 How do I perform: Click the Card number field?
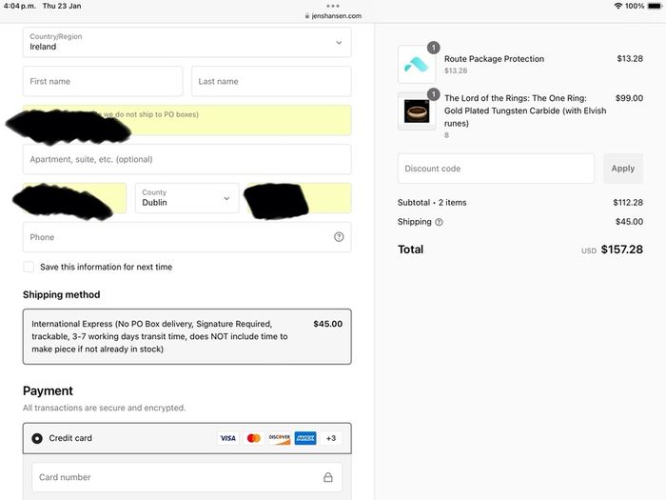(x=186, y=477)
